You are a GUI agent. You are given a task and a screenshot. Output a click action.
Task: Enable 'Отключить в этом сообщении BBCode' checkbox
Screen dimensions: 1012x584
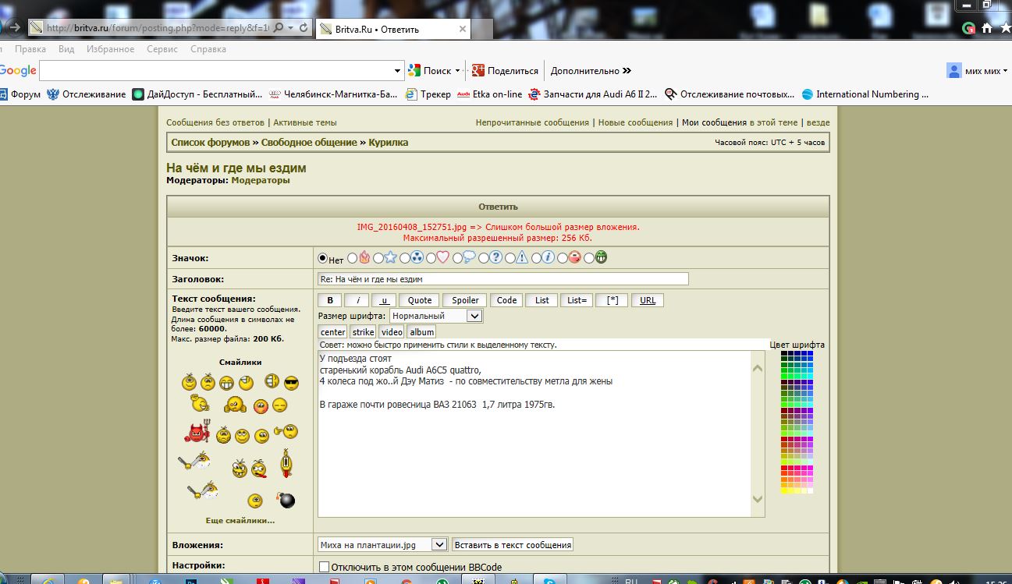click(324, 567)
